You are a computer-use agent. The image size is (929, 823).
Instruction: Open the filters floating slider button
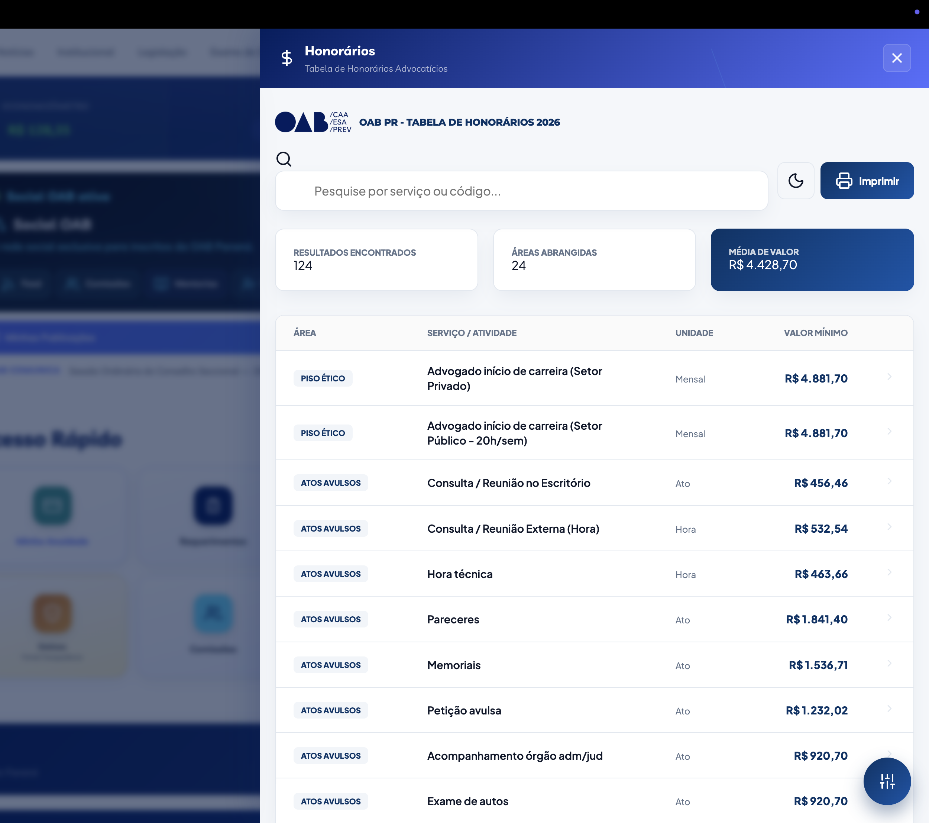887,781
